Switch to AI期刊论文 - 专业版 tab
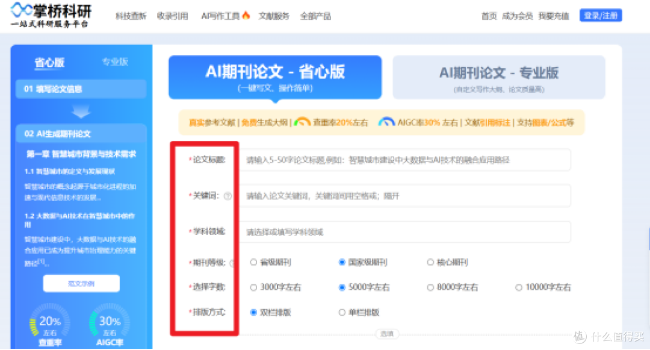 pos(499,77)
